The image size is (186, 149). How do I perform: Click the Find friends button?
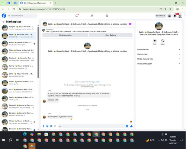click(161, 16)
